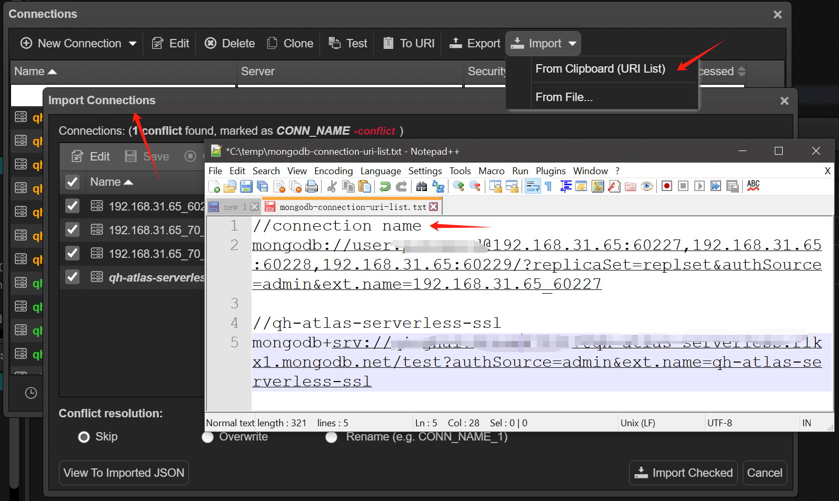This screenshot has height=501, width=839.
Task: Click Notepad++ Paste clipboard icon
Action: 364,186
